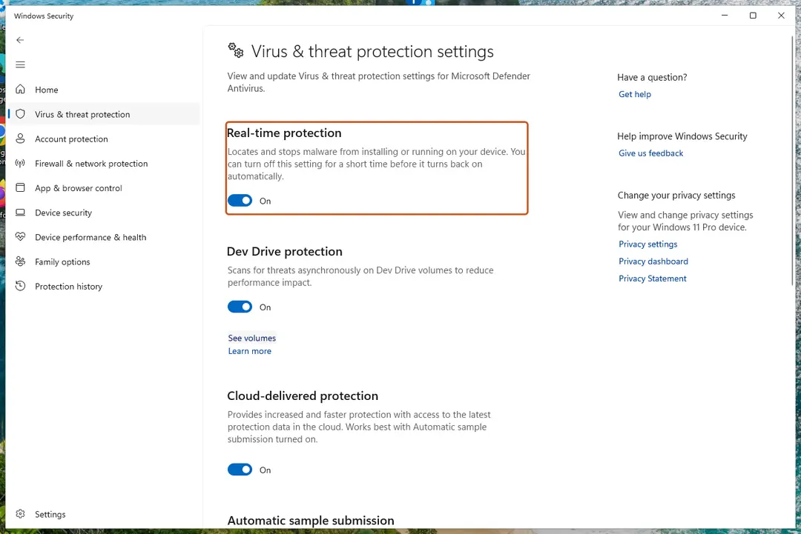The image size is (801, 534).
Task: Click See volumes link
Action: tap(252, 338)
